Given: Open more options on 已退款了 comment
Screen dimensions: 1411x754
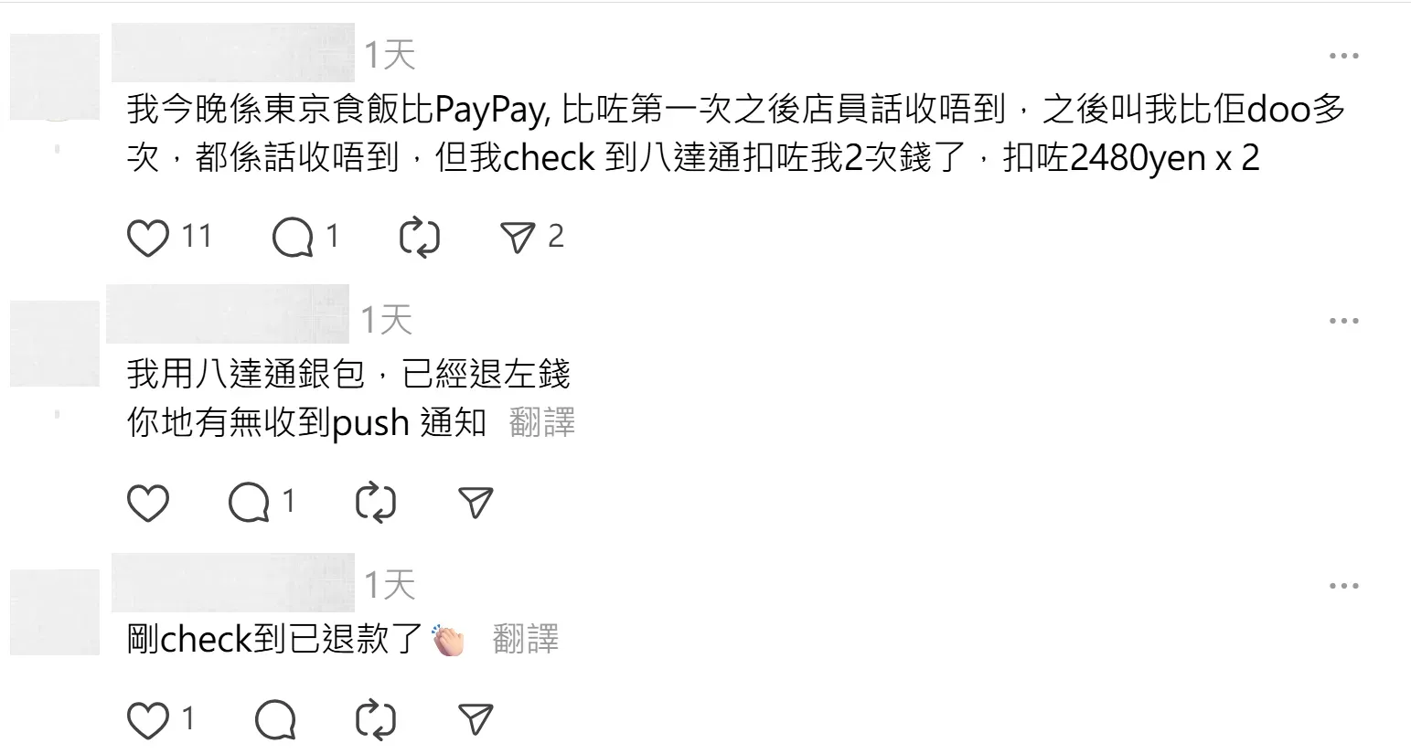Looking at the screenshot, I should point(1343,586).
